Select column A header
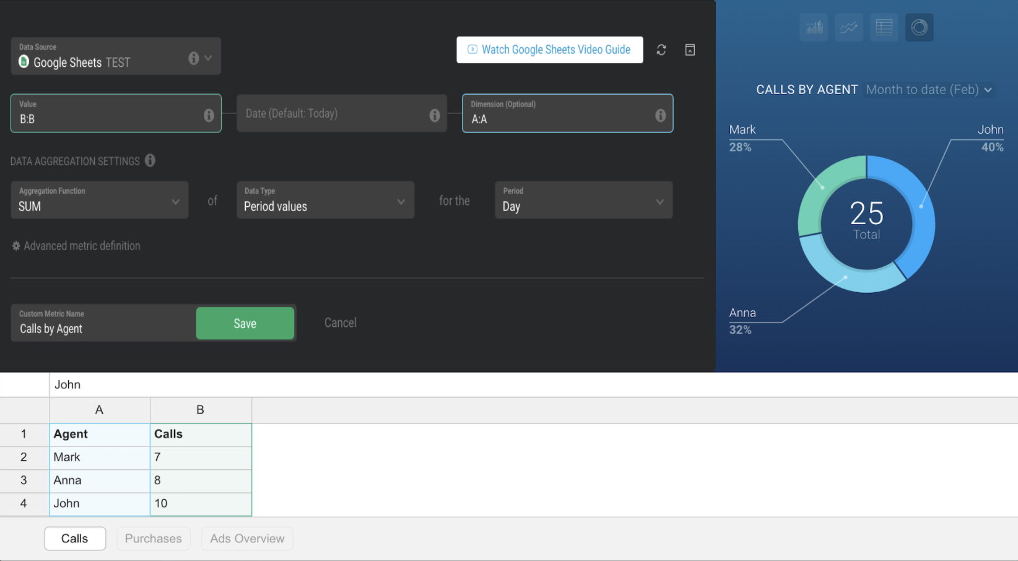 [x=100, y=410]
